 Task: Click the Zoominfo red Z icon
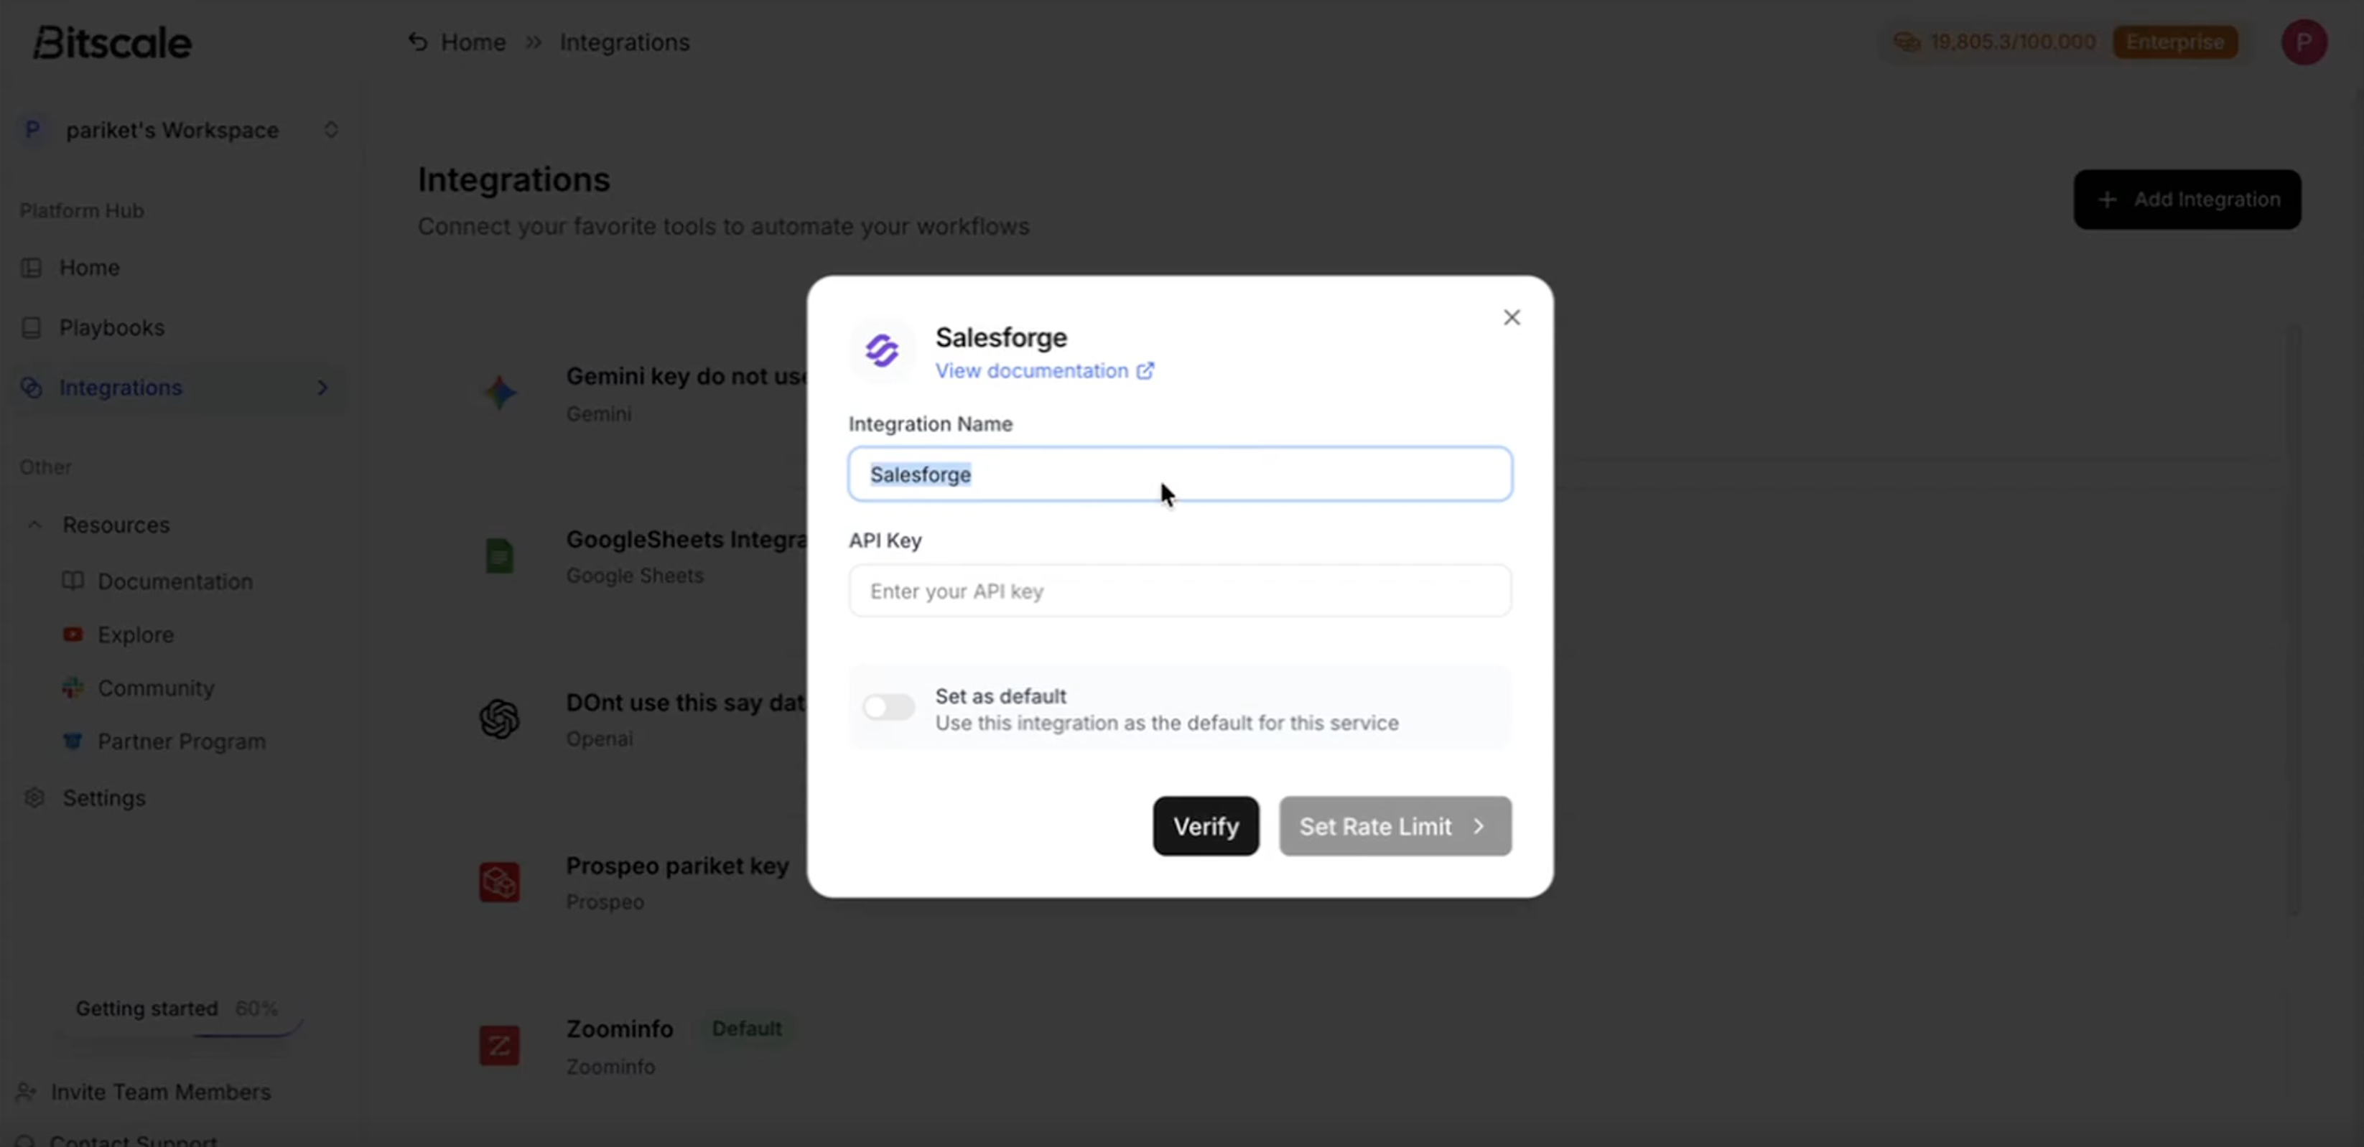pyautogui.click(x=499, y=1045)
